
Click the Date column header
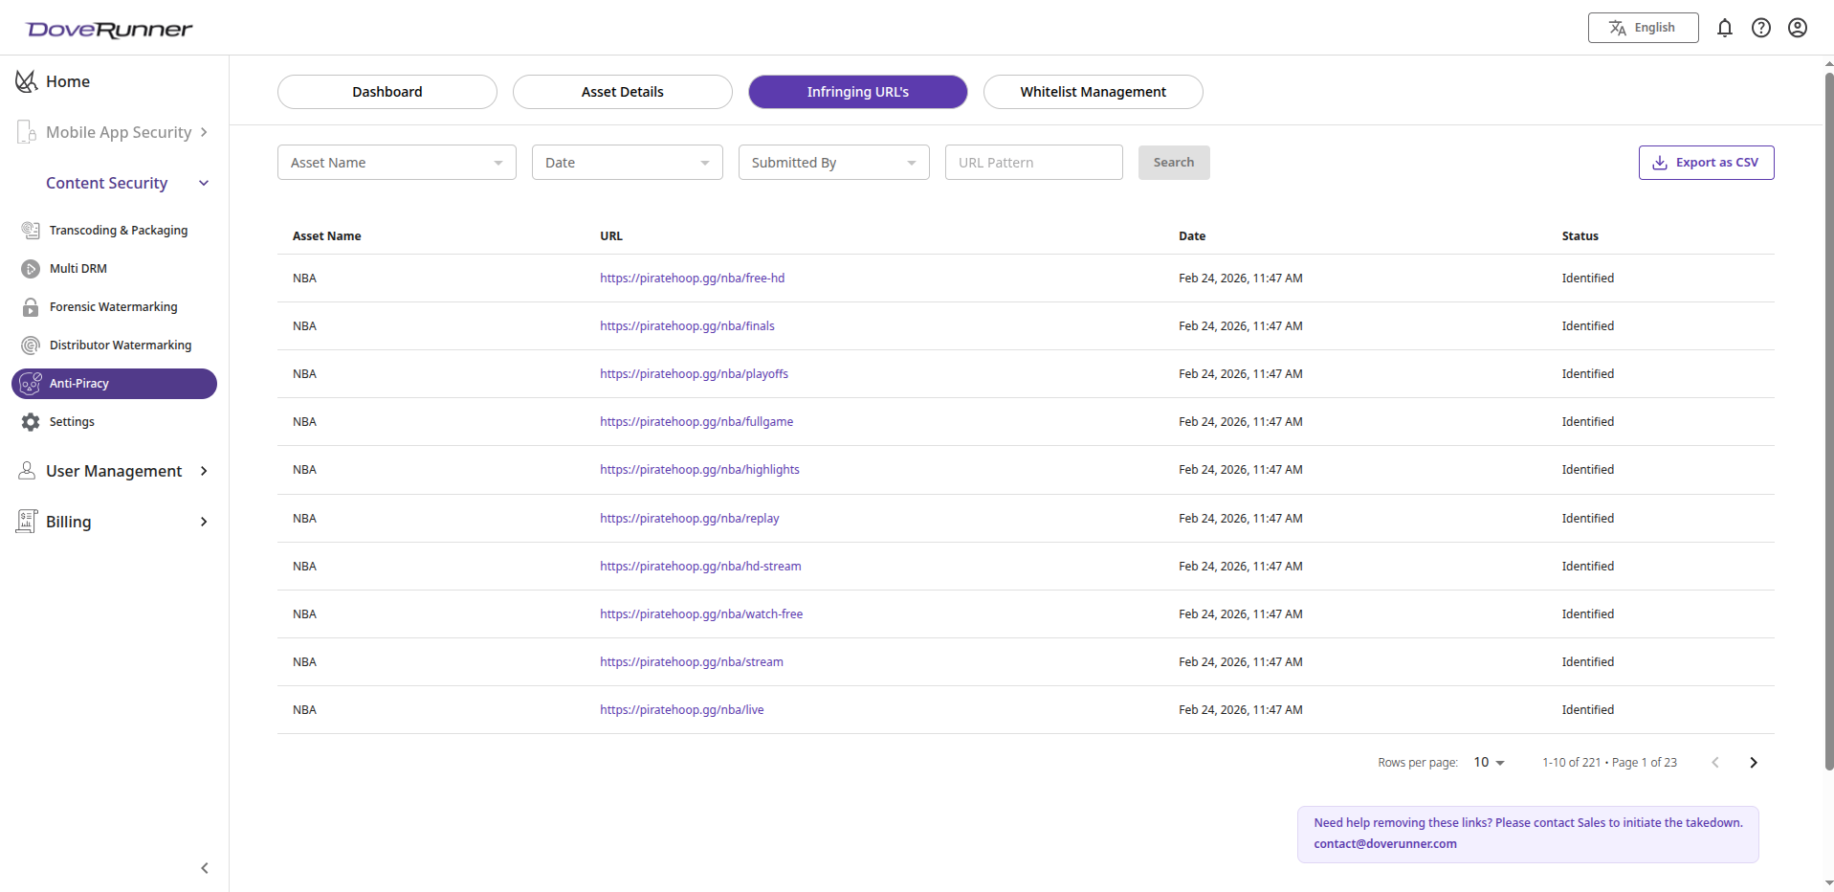coord(1192,236)
